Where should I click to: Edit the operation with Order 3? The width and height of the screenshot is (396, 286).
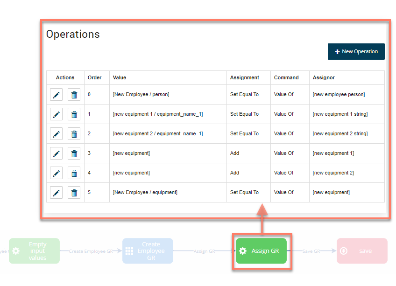[x=56, y=153]
